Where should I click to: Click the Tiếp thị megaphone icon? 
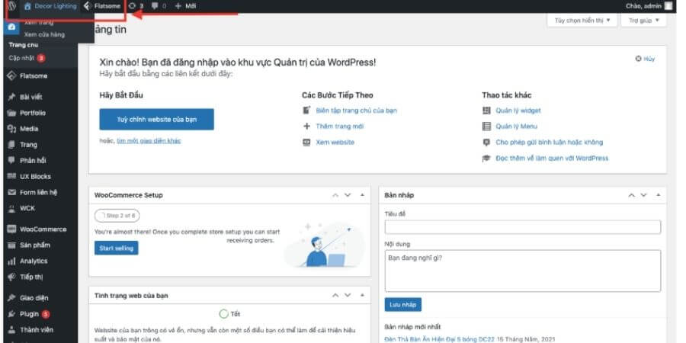11,277
